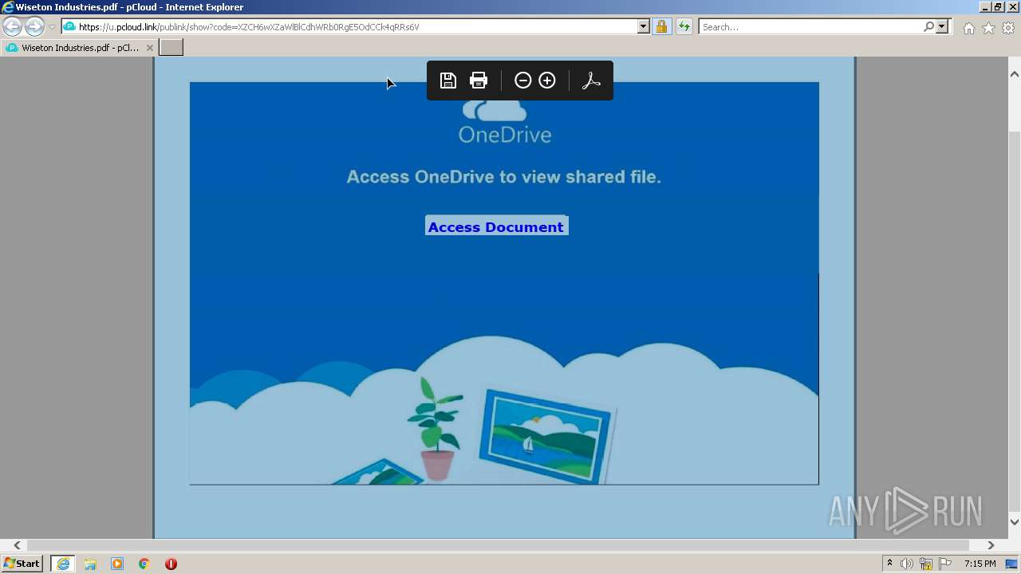Open the File Explorer taskbar icon
The image size is (1021, 574).
coord(90,564)
